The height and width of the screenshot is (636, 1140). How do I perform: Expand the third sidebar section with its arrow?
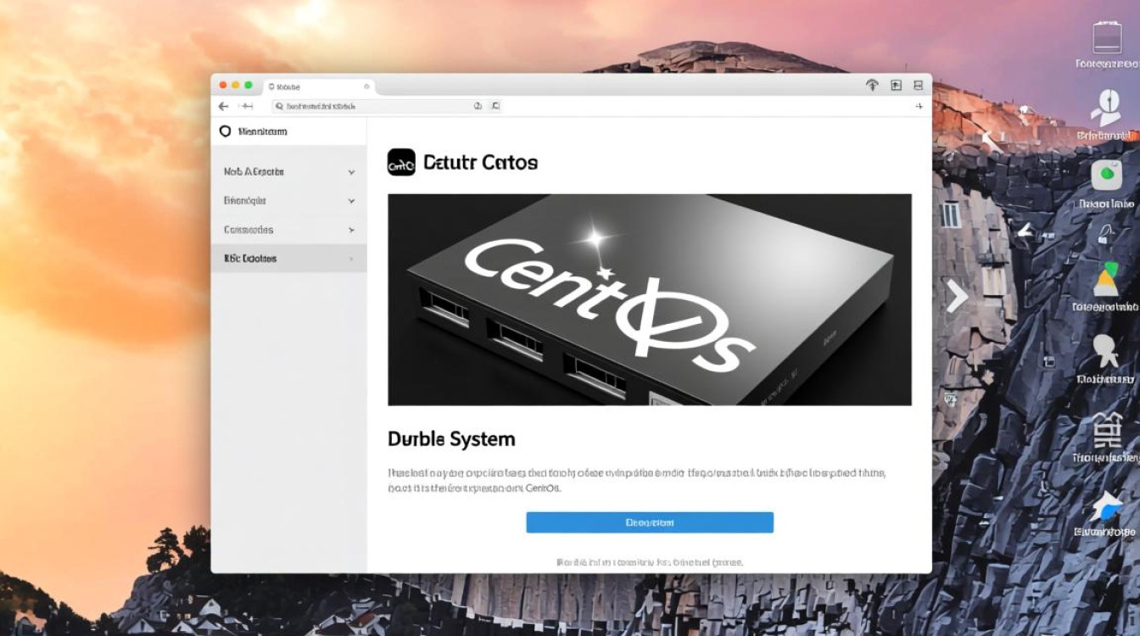(x=351, y=230)
